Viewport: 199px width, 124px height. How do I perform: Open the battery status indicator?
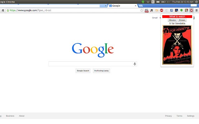163,2
